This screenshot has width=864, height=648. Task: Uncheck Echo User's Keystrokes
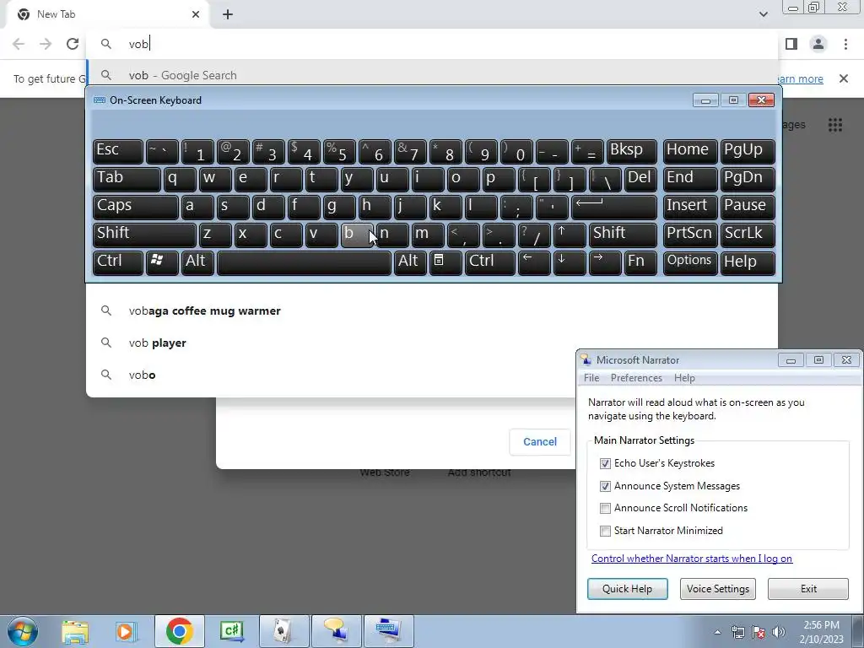[605, 463]
